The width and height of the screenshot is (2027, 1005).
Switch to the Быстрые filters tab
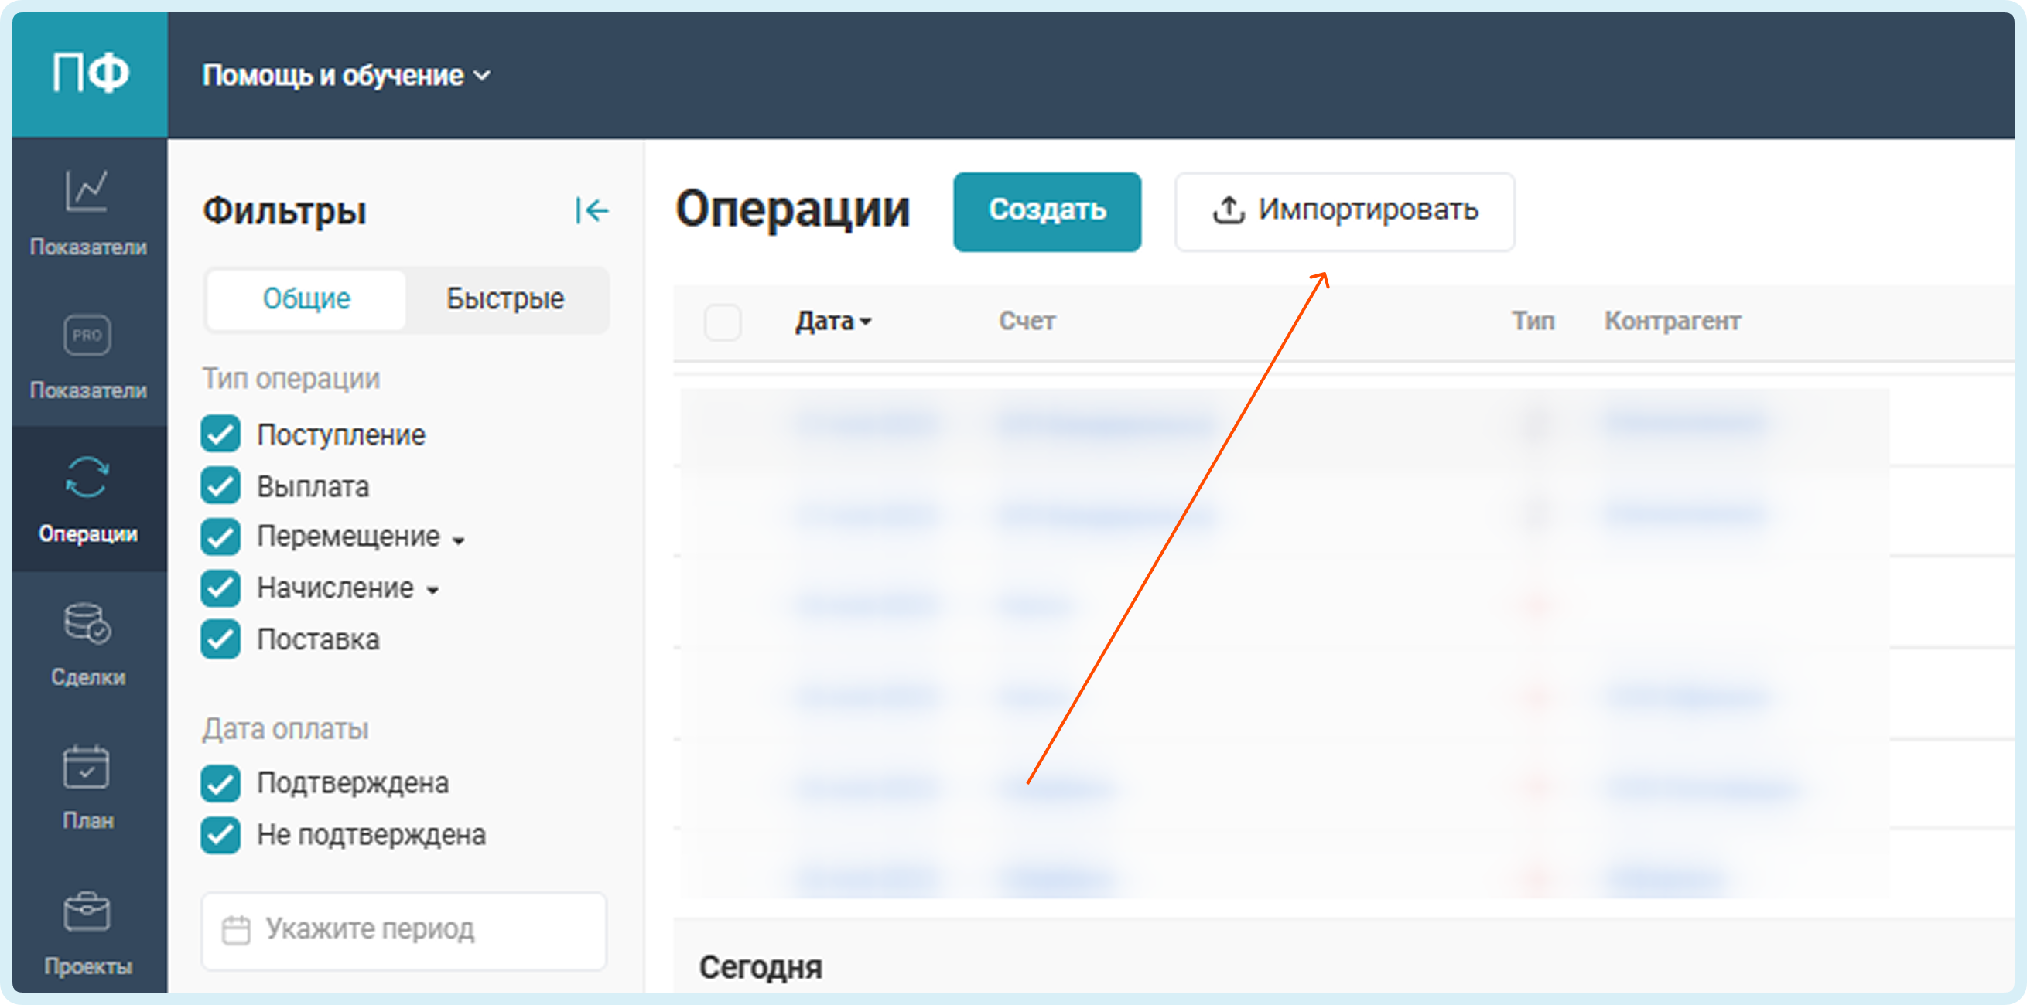pos(505,299)
